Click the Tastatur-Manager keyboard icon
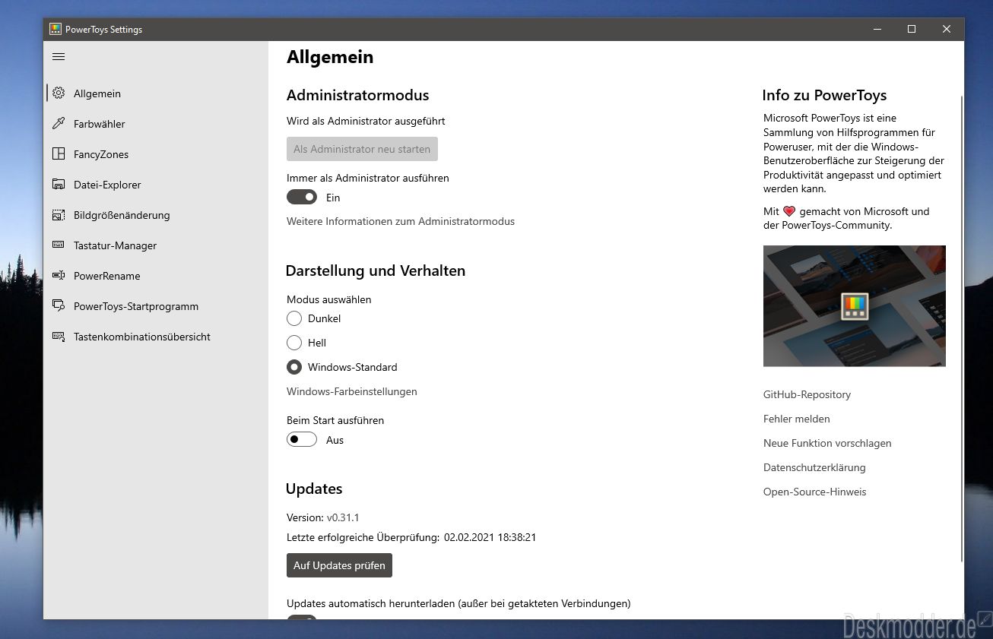The height and width of the screenshot is (639, 993). point(59,245)
